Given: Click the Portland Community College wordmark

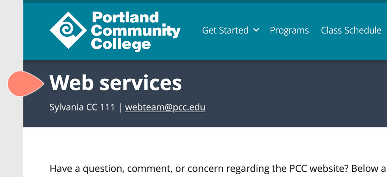Looking at the screenshot, I should (135, 31).
